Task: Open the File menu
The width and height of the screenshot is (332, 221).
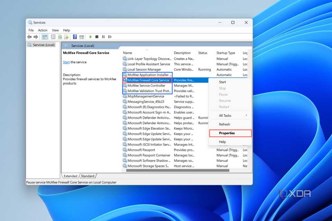Action: click(x=31, y=30)
